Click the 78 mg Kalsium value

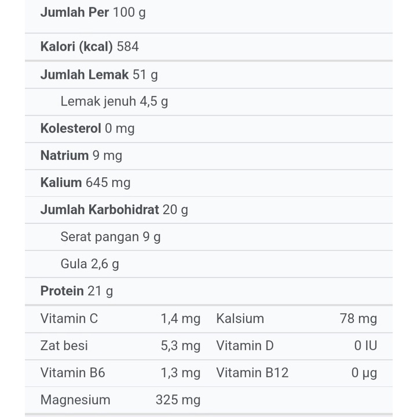358,319
